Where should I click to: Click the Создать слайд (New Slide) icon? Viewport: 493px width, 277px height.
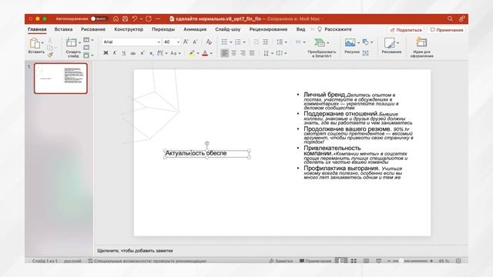pyautogui.click(x=71, y=42)
